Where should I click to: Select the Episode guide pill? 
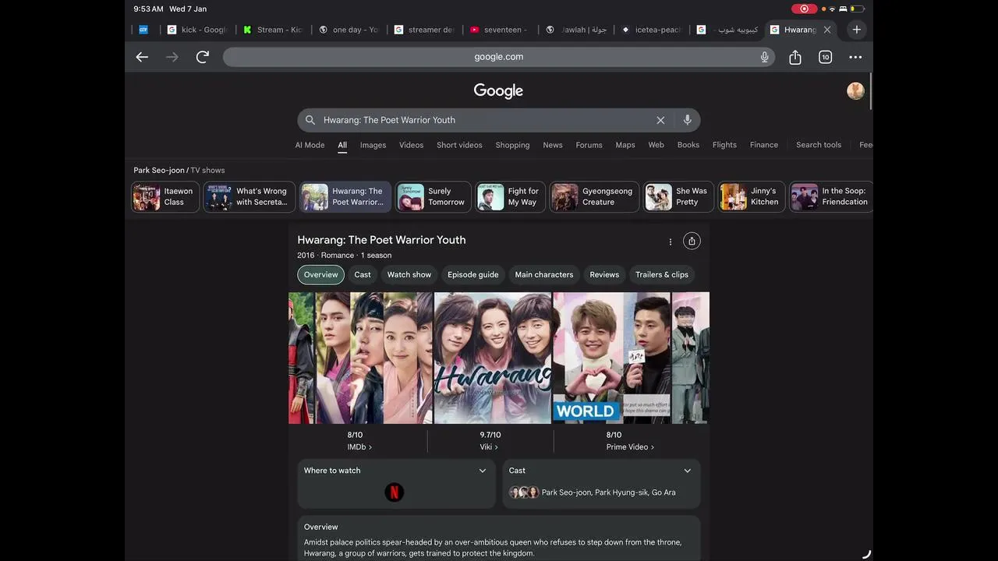[472, 275]
